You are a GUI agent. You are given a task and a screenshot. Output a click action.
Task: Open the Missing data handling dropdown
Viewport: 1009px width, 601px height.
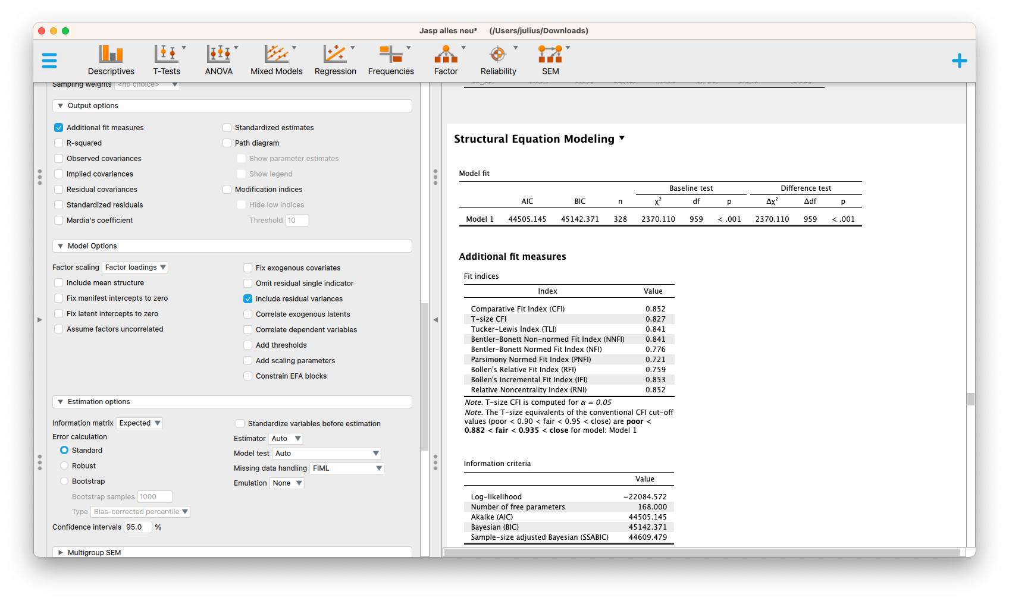(x=347, y=468)
